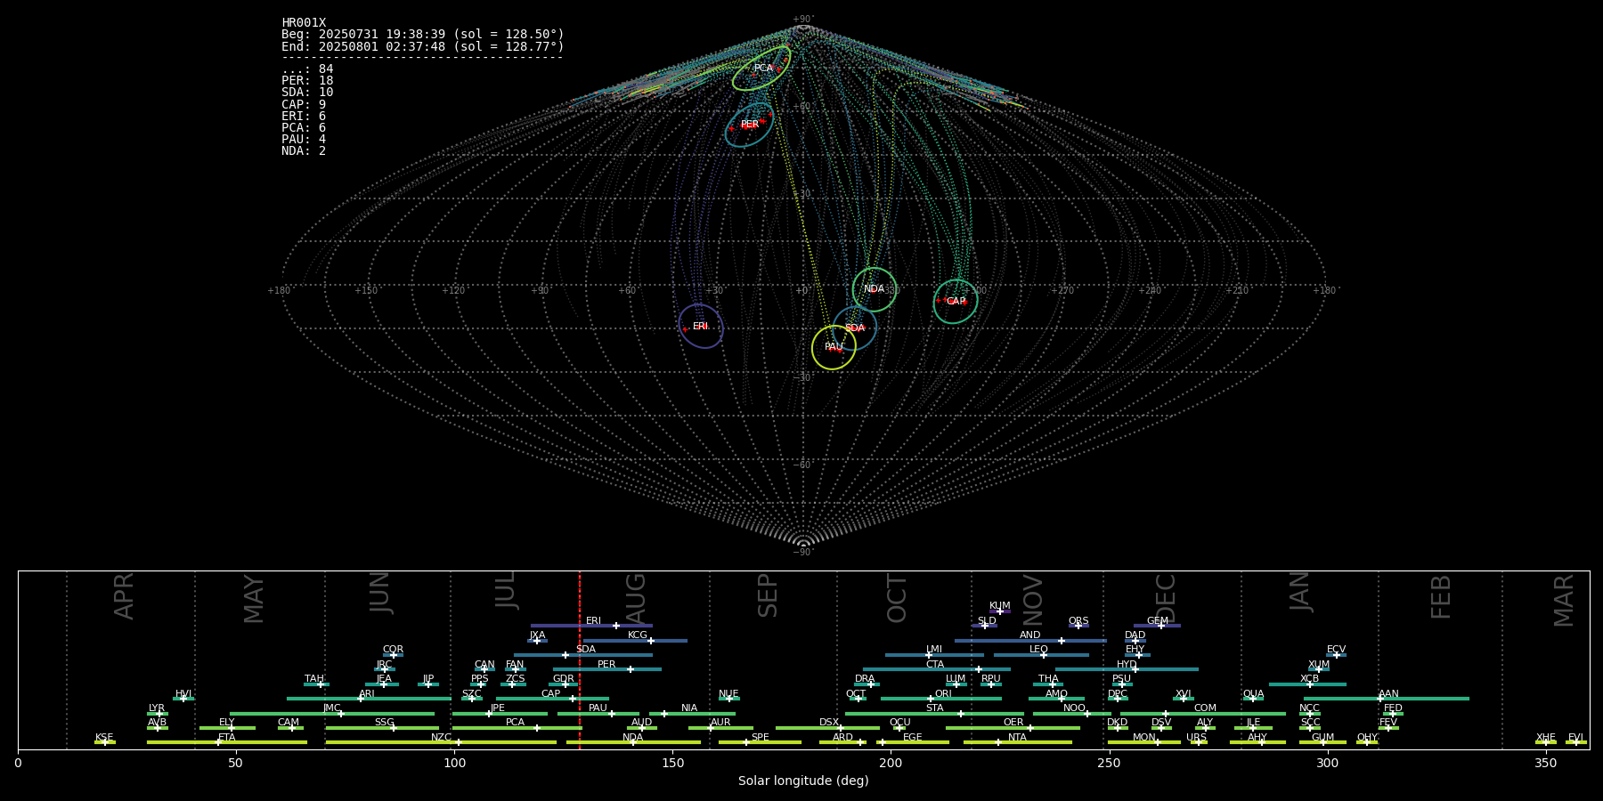Click the AAN shower bar in timeline
Image resolution: width=1603 pixels, height=801 pixels.
click(1387, 699)
